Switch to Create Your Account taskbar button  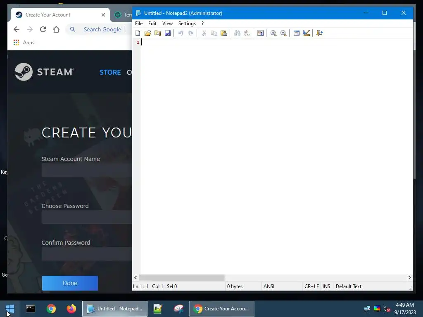221,309
